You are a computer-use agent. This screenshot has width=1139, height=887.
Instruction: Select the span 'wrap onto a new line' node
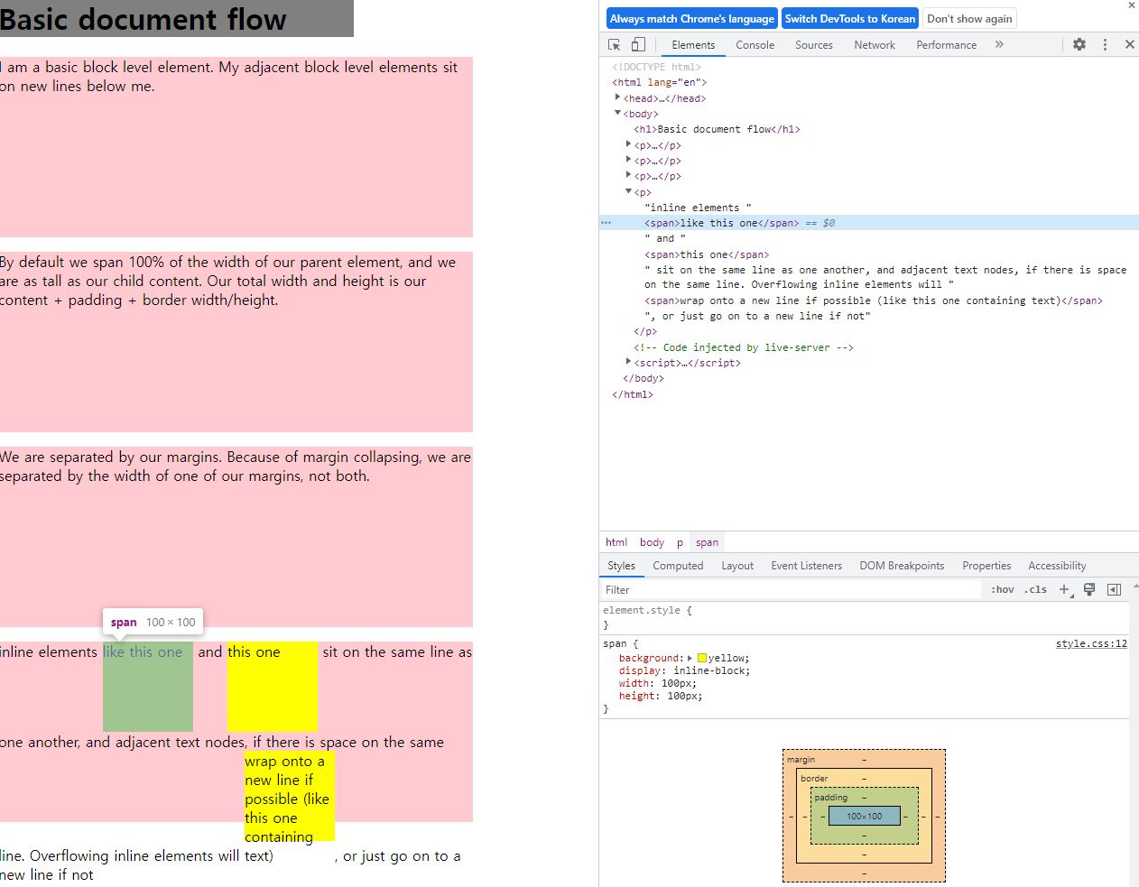[874, 300]
